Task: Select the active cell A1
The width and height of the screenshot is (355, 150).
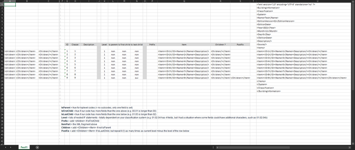Action: pyautogui.click(x=10, y=4)
